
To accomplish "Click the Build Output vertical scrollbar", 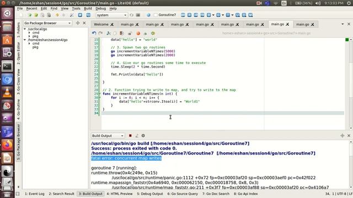I will (351, 164).
